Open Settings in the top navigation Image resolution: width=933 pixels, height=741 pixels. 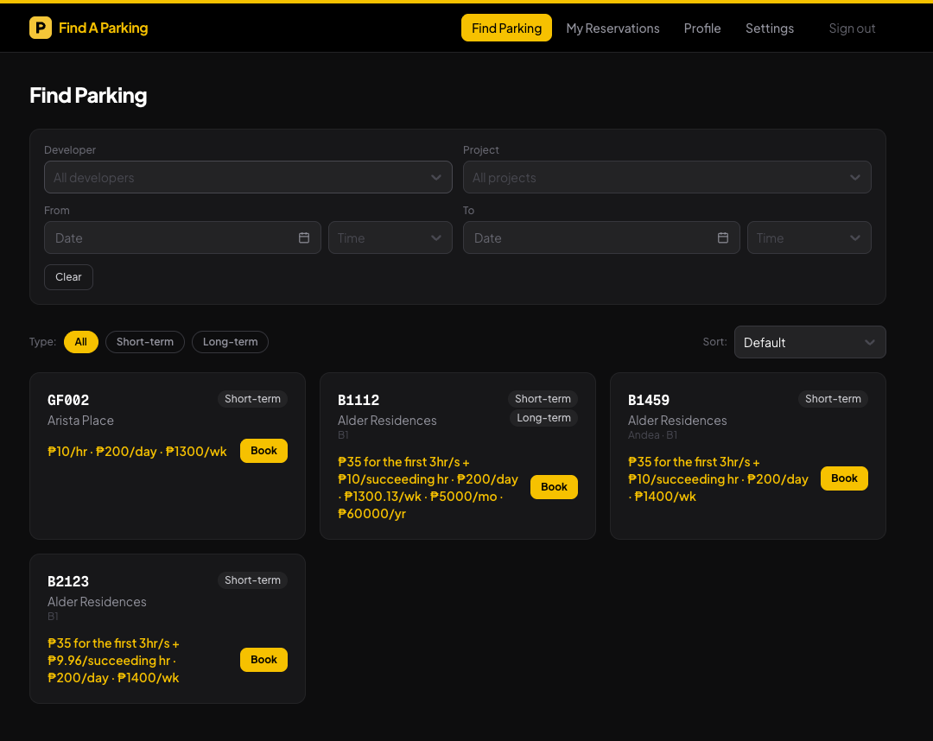pos(770,28)
